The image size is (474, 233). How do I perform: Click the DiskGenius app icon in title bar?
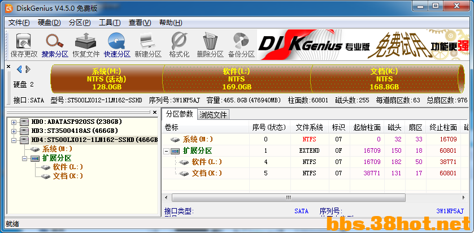[9, 8]
